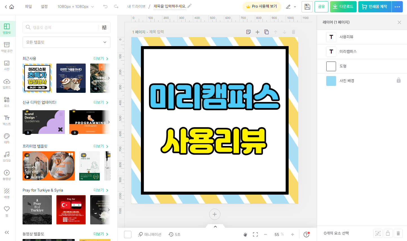
Task: Add a new page with the plus icon above canvas
Action: 257,32
